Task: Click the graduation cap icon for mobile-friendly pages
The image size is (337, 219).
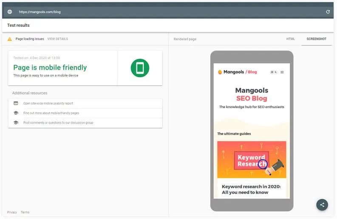Action: (x=16, y=113)
